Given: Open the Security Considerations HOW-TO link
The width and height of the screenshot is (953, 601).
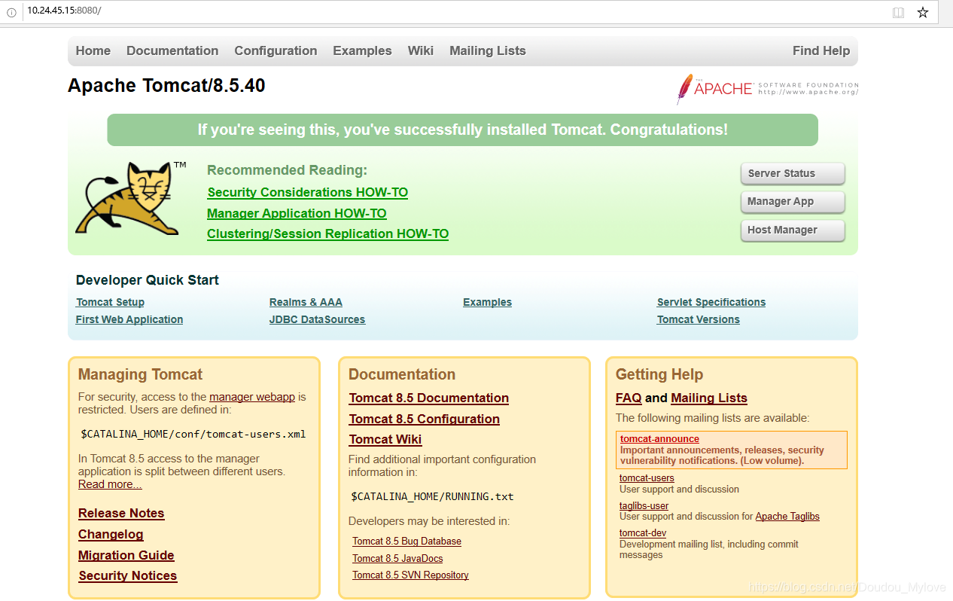Looking at the screenshot, I should coord(307,192).
